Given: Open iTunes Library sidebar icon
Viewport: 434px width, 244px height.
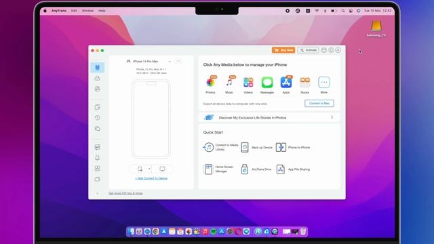Looking at the screenshot, I should (x=98, y=89).
